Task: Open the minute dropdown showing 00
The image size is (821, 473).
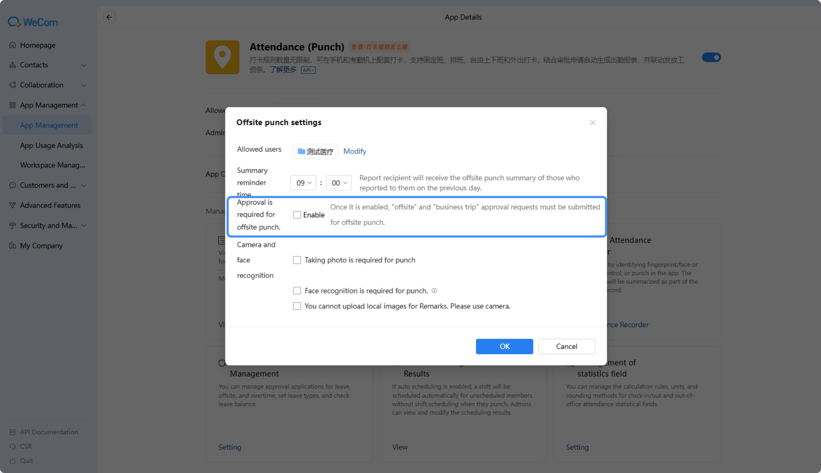Action: click(x=339, y=183)
